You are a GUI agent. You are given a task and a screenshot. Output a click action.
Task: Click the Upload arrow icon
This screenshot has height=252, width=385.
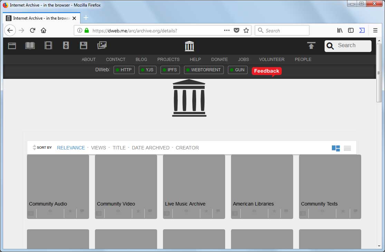coord(311,45)
